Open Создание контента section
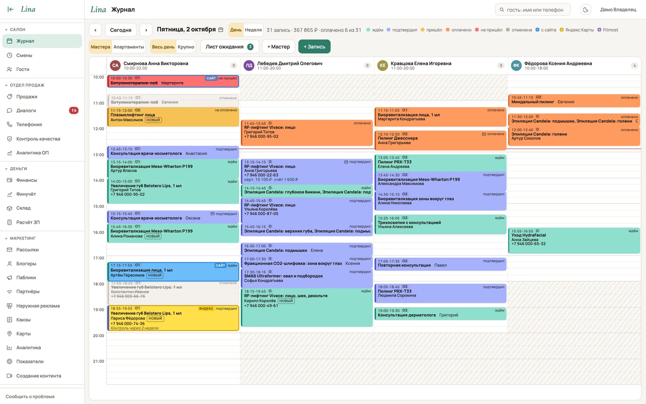Image resolution: width=646 pixels, height=404 pixels. [42, 376]
